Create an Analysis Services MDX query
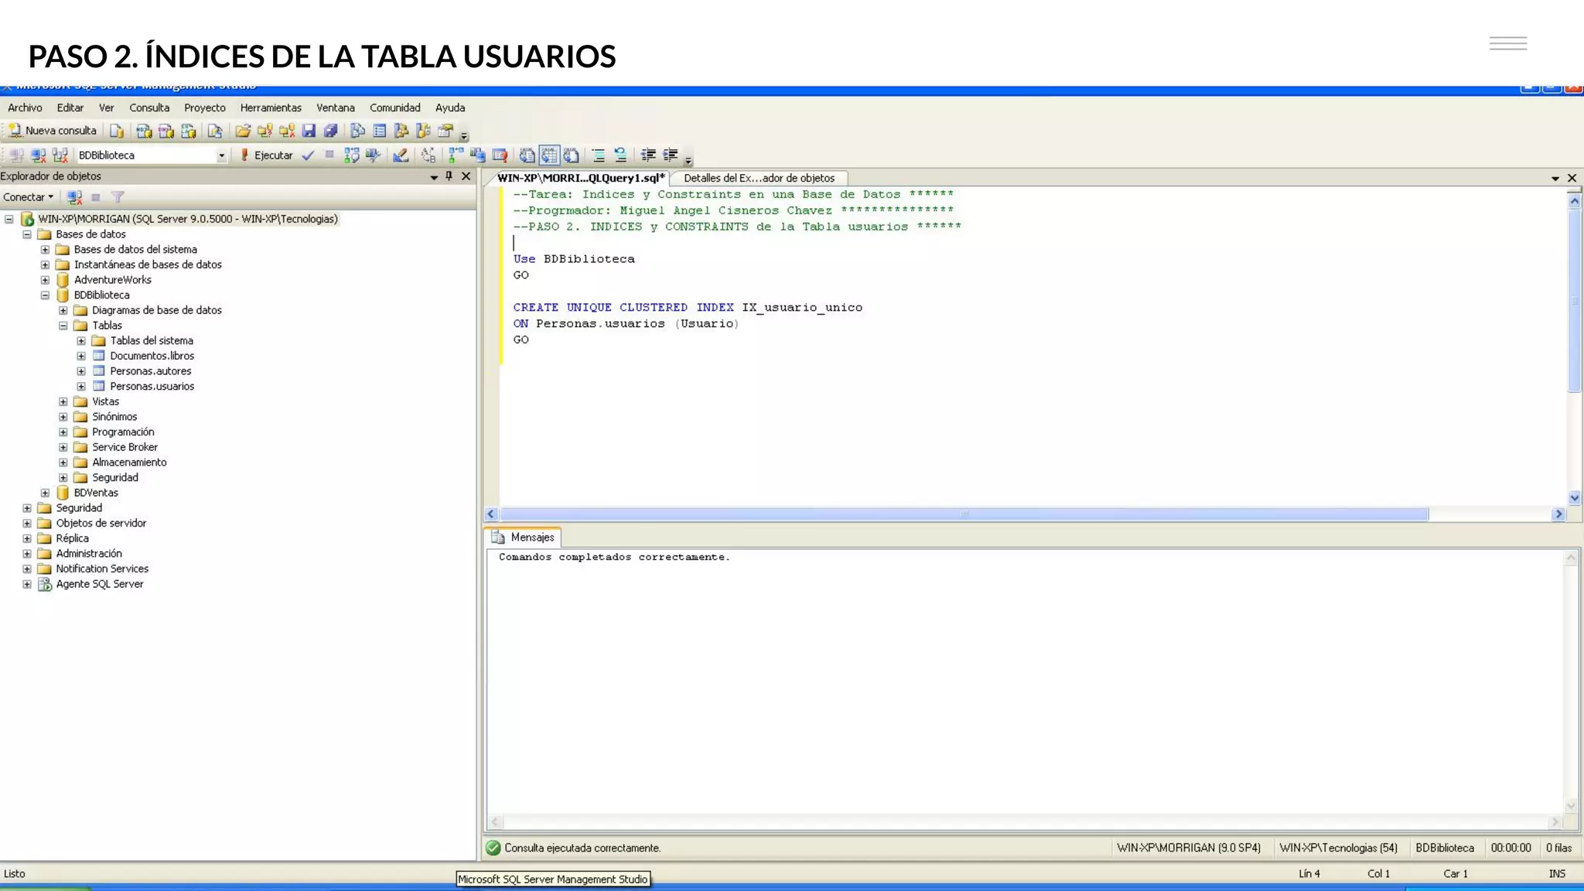Image resolution: width=1584 pixels, height=891 pixels. (144, 131)
